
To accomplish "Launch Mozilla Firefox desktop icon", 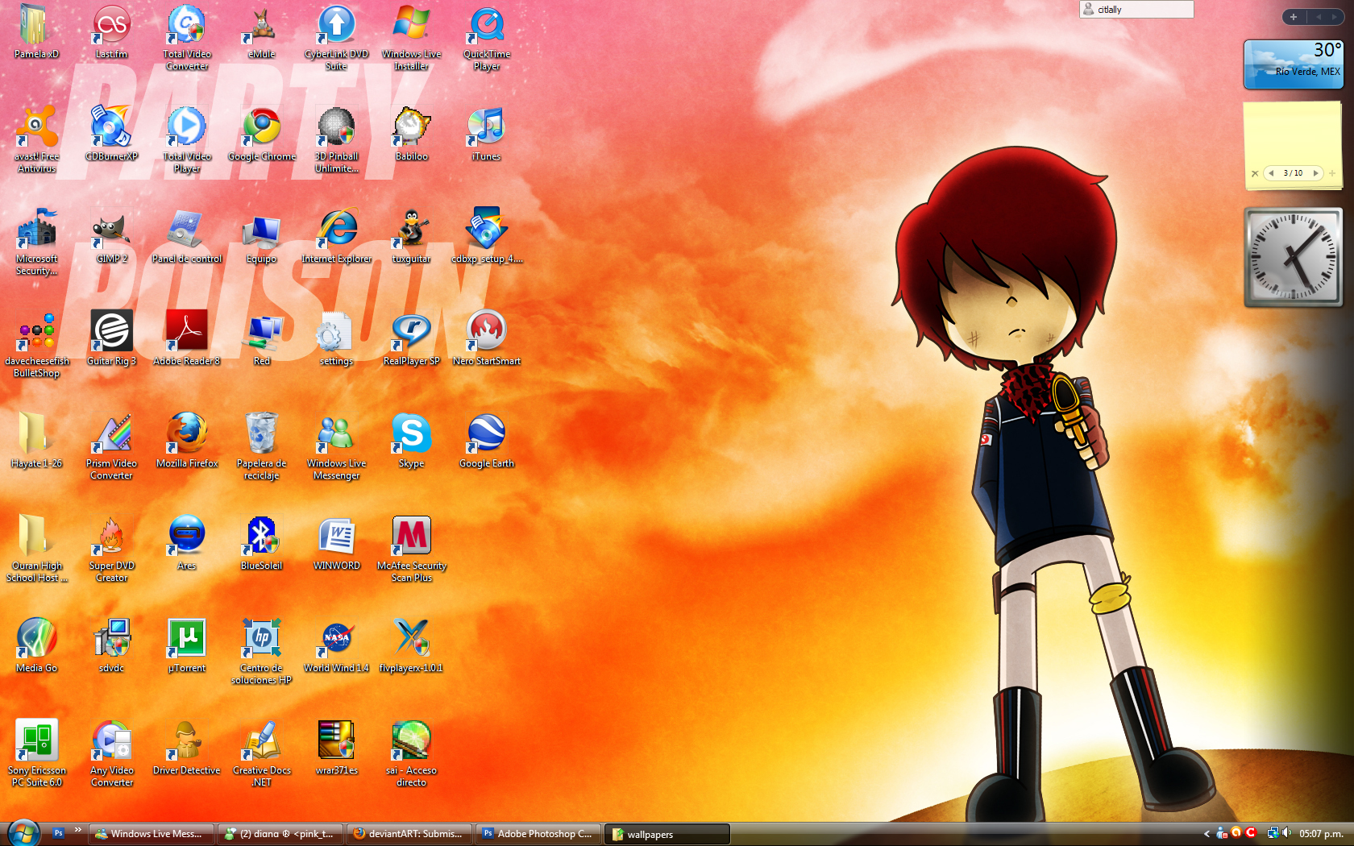I will coord(186,441).
